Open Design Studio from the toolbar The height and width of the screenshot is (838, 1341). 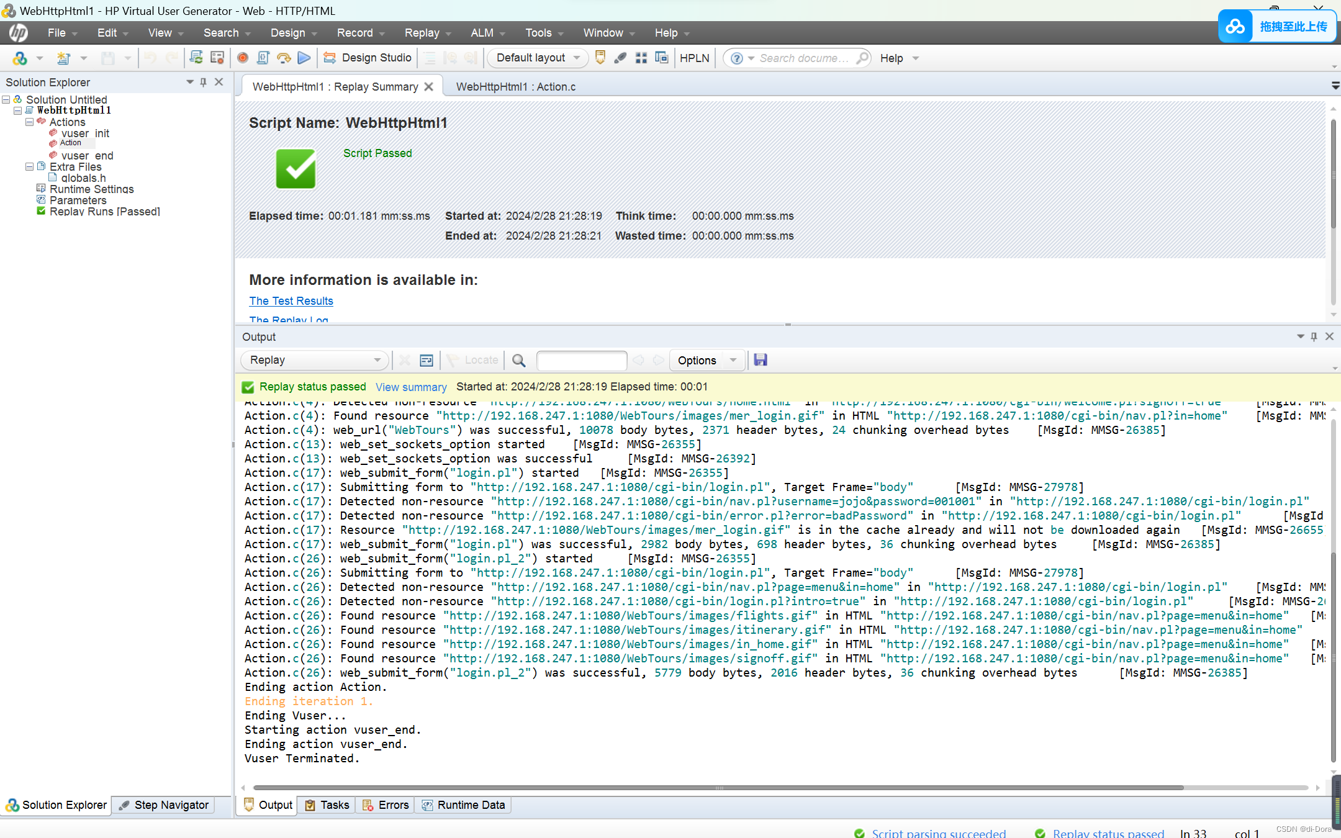[368, 58]
